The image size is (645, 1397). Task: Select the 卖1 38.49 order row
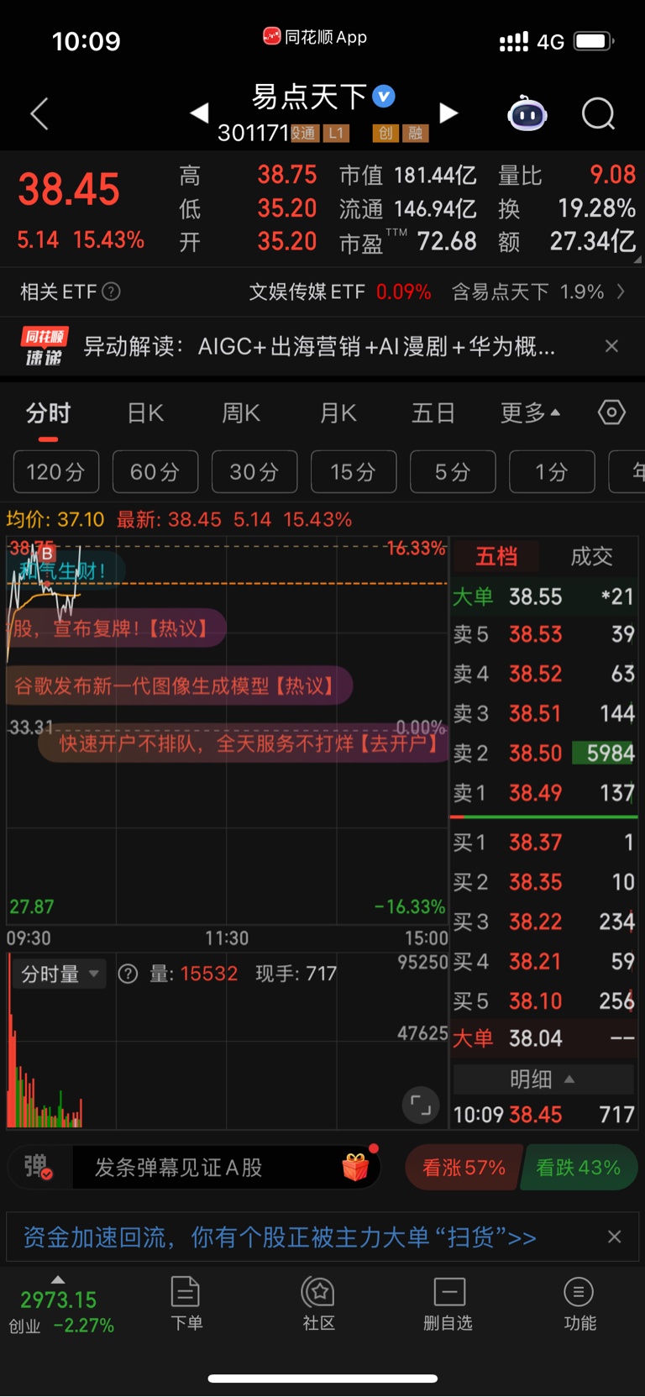coord(543,792)
